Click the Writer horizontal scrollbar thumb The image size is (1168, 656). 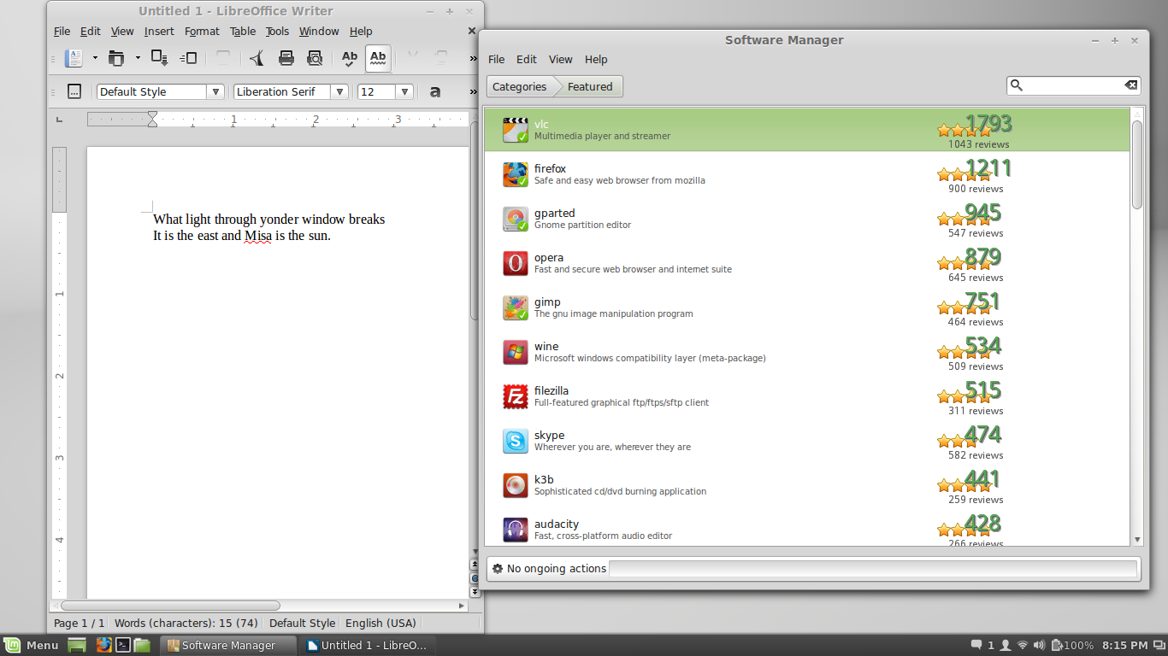[x=170, y=606]
